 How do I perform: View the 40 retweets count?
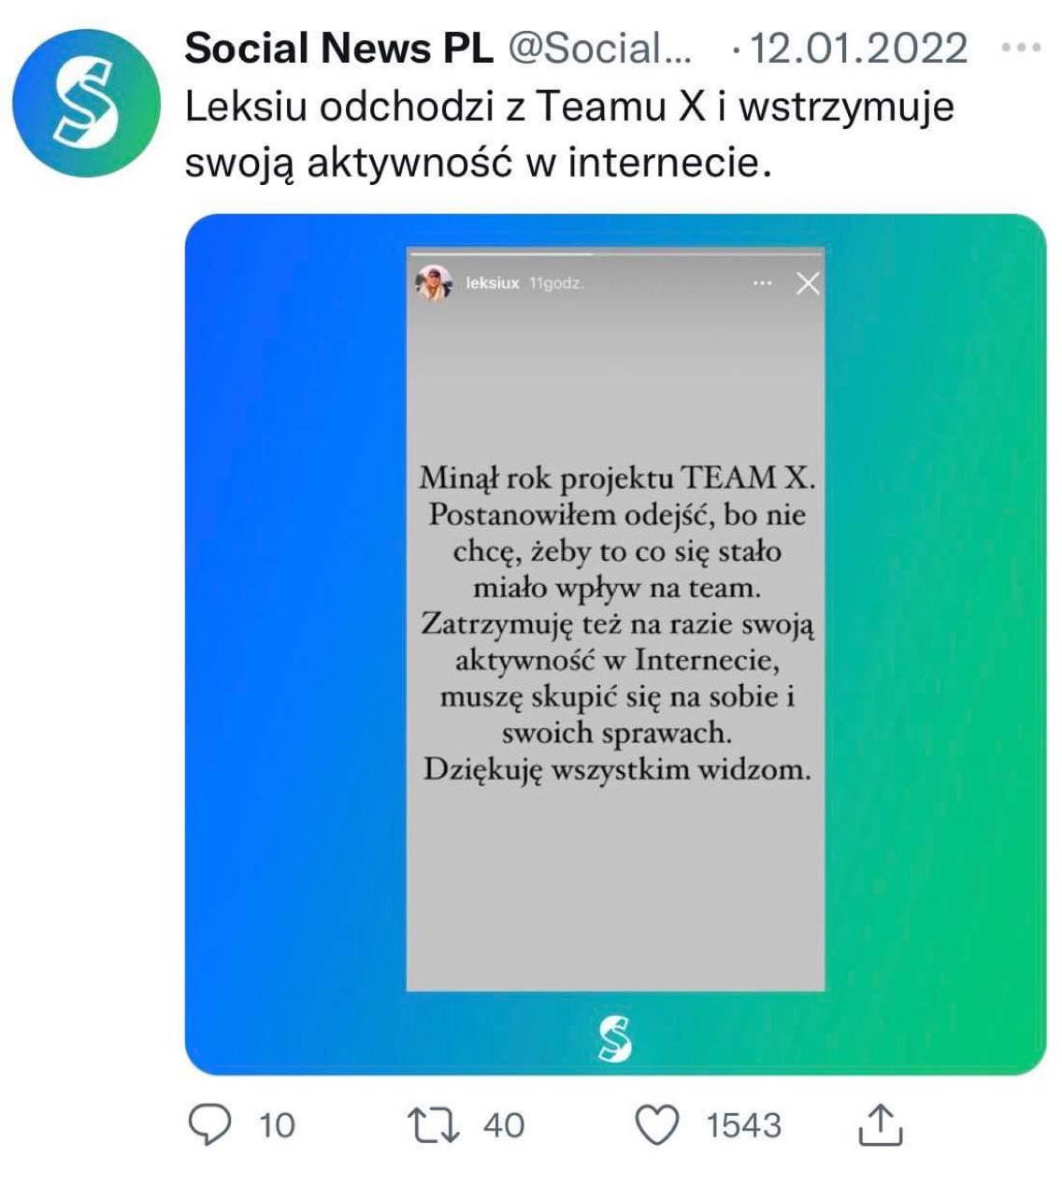pos(504,1125)
